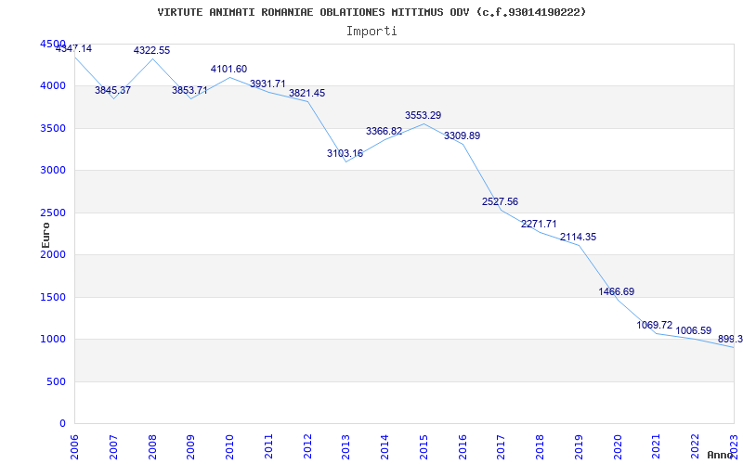This screenshot has height=464, width=743.
Task: Click the x-axis year 2009
Action: (x=191, y=447)
